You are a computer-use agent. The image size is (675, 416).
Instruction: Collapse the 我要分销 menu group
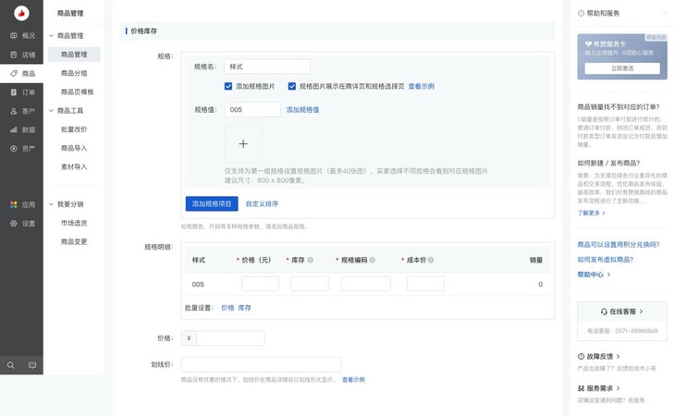(x=52, y=203)
